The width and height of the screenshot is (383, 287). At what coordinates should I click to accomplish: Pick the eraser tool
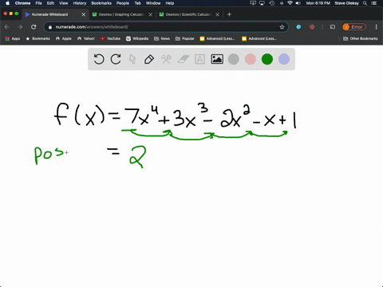[183, 59]
